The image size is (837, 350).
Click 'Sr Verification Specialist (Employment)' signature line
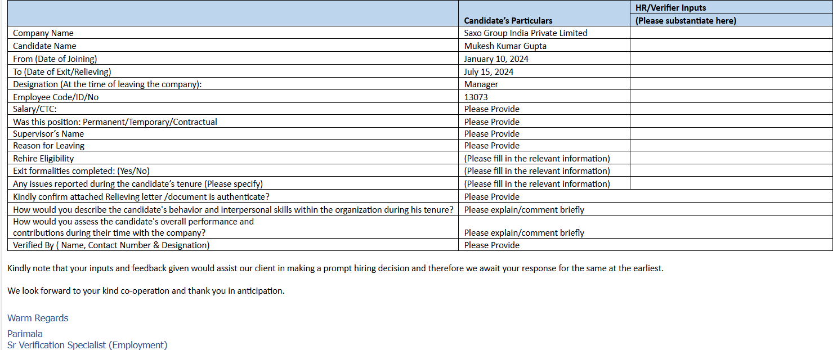click(x=87, y=345)
